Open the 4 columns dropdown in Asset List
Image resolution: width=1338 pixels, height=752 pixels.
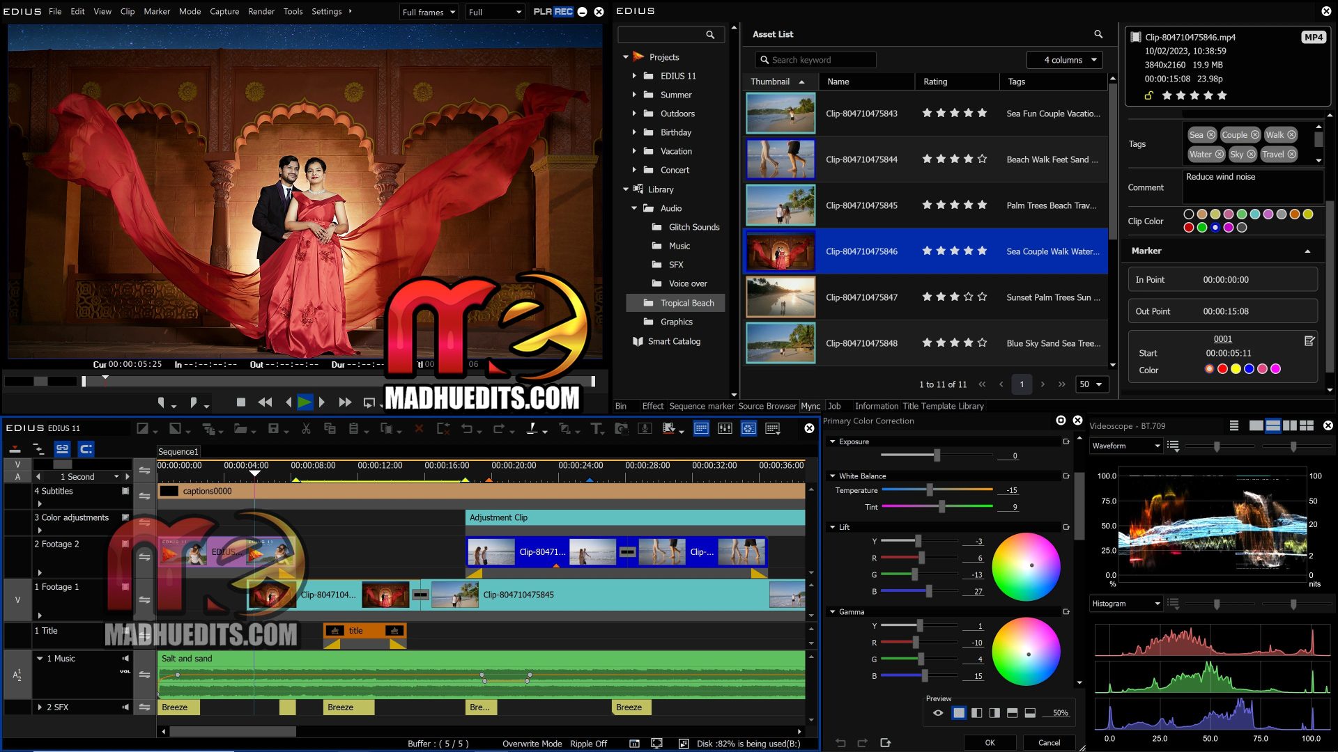click(x=1065, y=60)
